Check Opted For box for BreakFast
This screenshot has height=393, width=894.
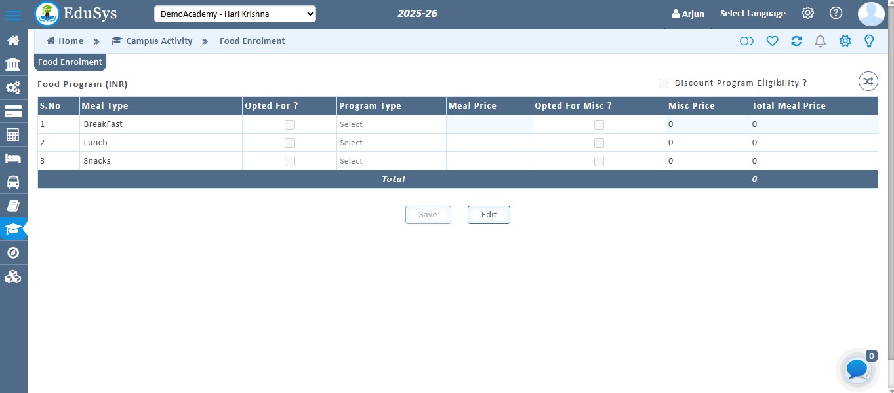pos(289,124)
